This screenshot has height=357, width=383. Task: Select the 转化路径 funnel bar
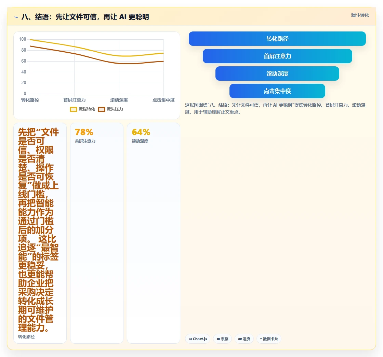(x=277, y=39)
